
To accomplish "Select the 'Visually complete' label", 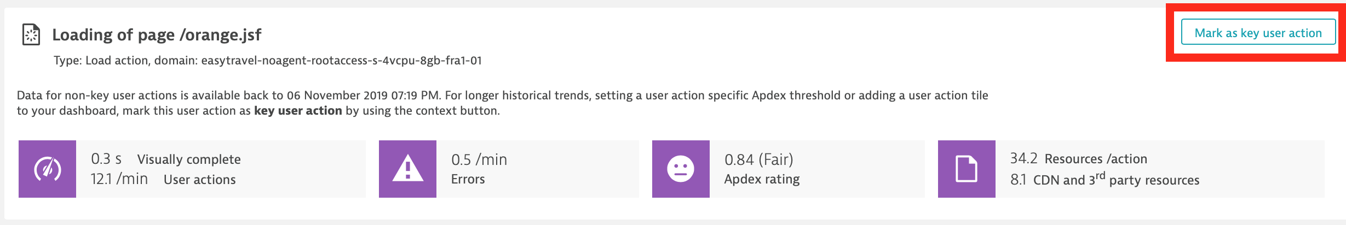I will pos(189,159).
